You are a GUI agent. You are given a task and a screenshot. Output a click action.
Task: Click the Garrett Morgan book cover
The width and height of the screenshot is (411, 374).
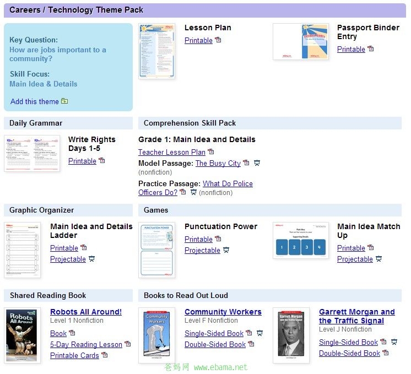[x=291, y=335]
